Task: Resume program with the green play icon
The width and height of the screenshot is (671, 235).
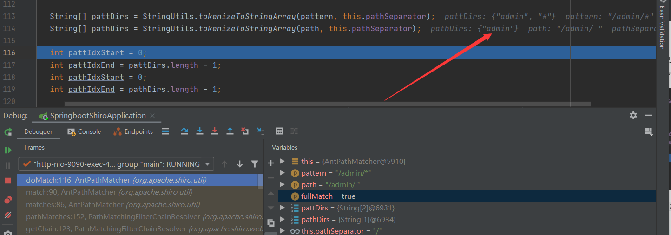Action: coord(8,150)
